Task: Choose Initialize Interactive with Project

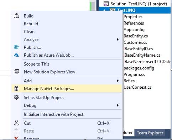Action: pos(53,114)
